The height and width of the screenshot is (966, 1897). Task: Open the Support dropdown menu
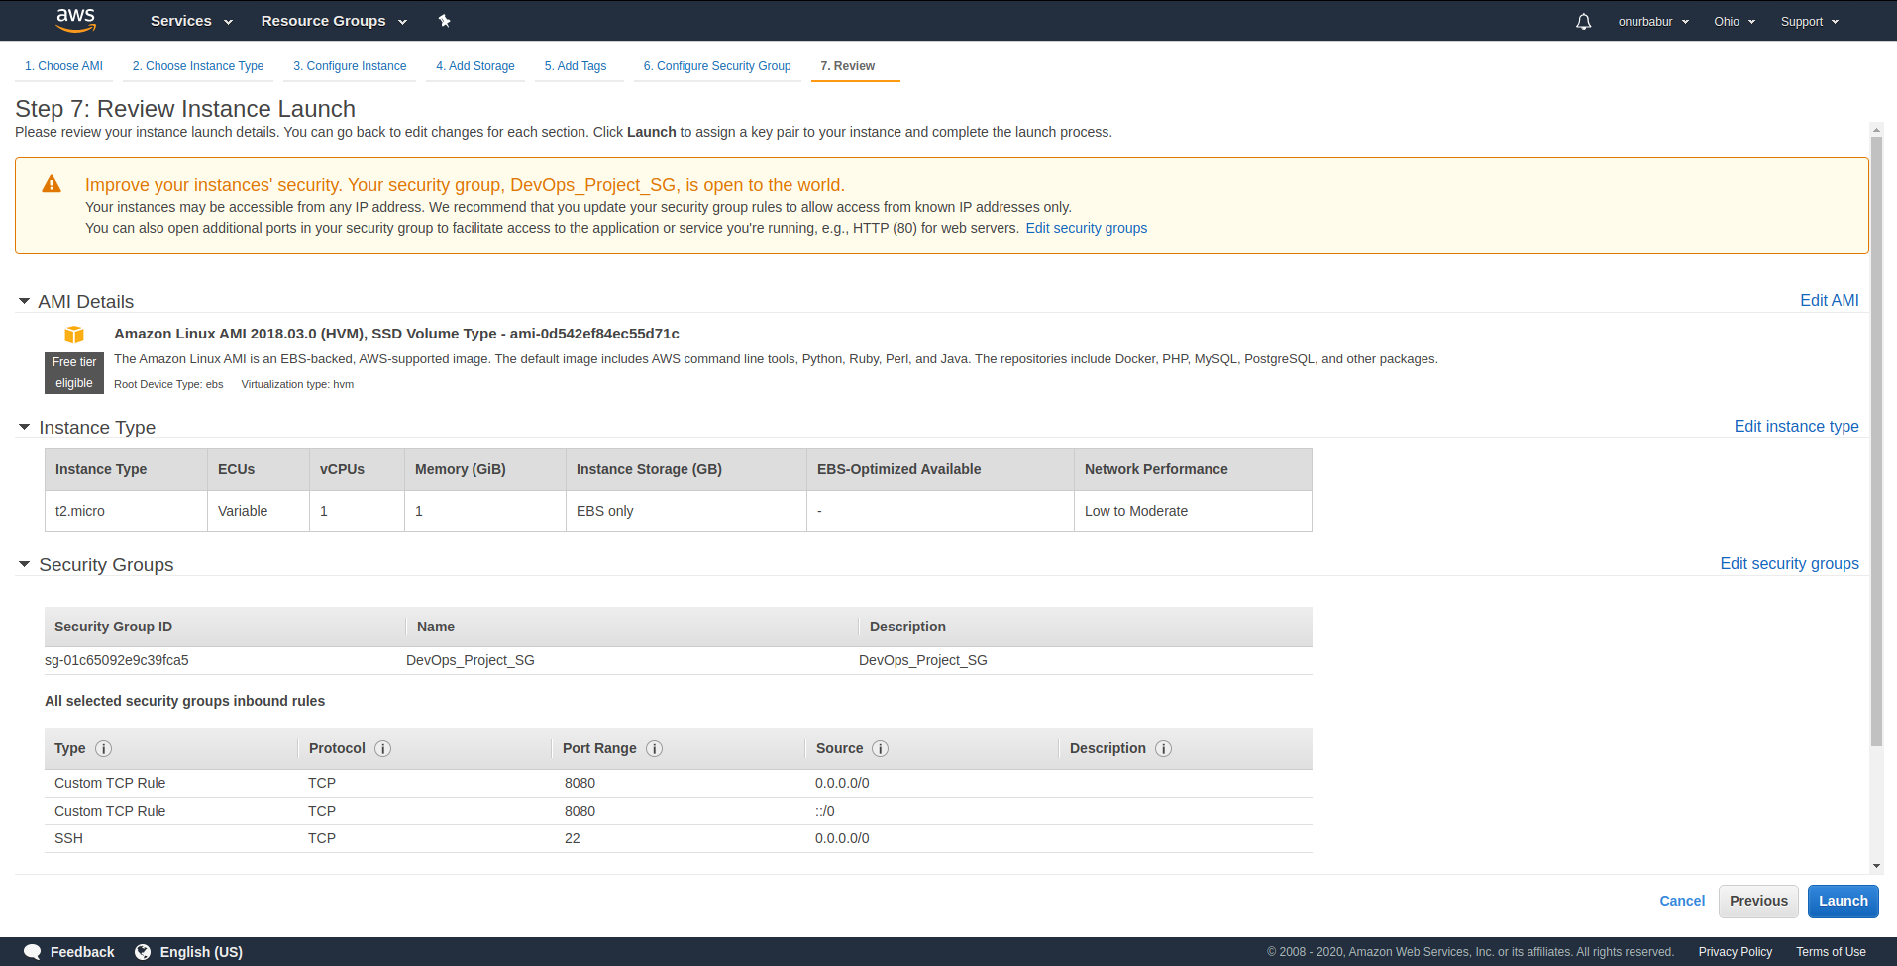pos(1810,21)
